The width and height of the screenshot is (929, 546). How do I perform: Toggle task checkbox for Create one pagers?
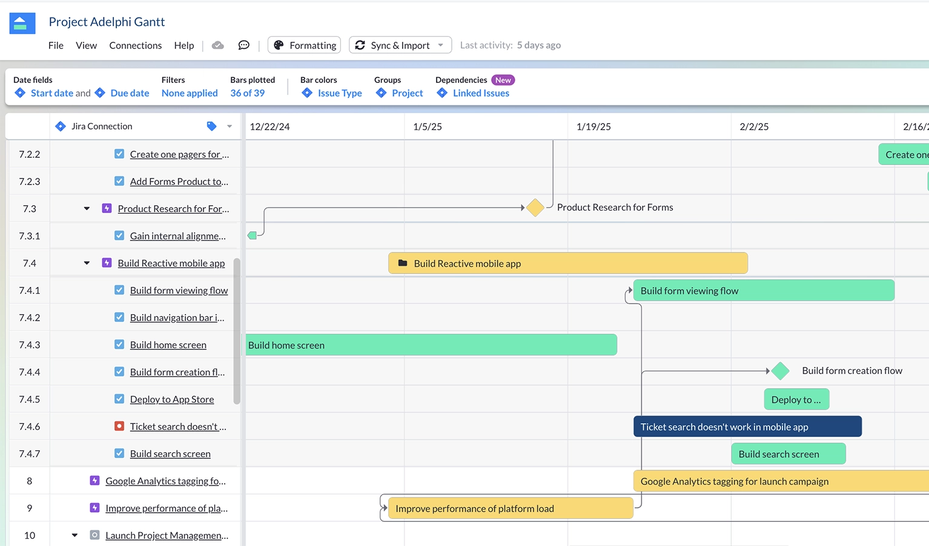[x=119, y=154]
